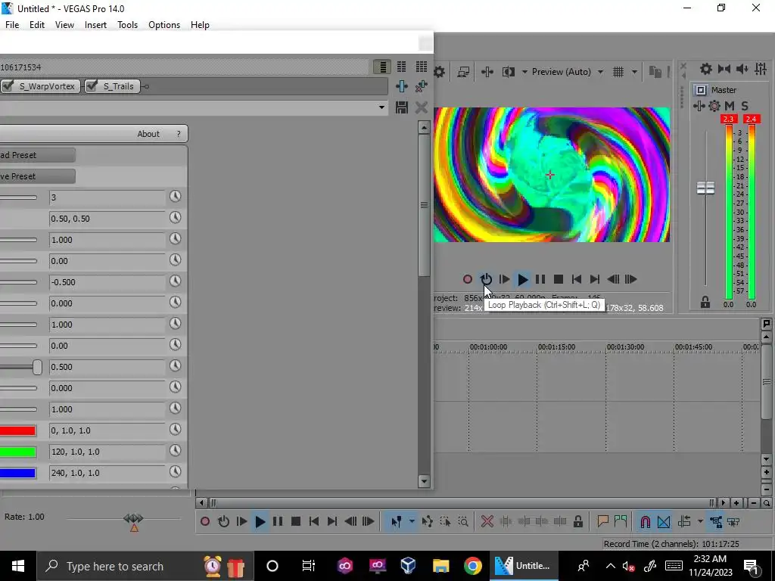
Task: Toggle Automatic Crossfades icon
Action: [664, 522]
